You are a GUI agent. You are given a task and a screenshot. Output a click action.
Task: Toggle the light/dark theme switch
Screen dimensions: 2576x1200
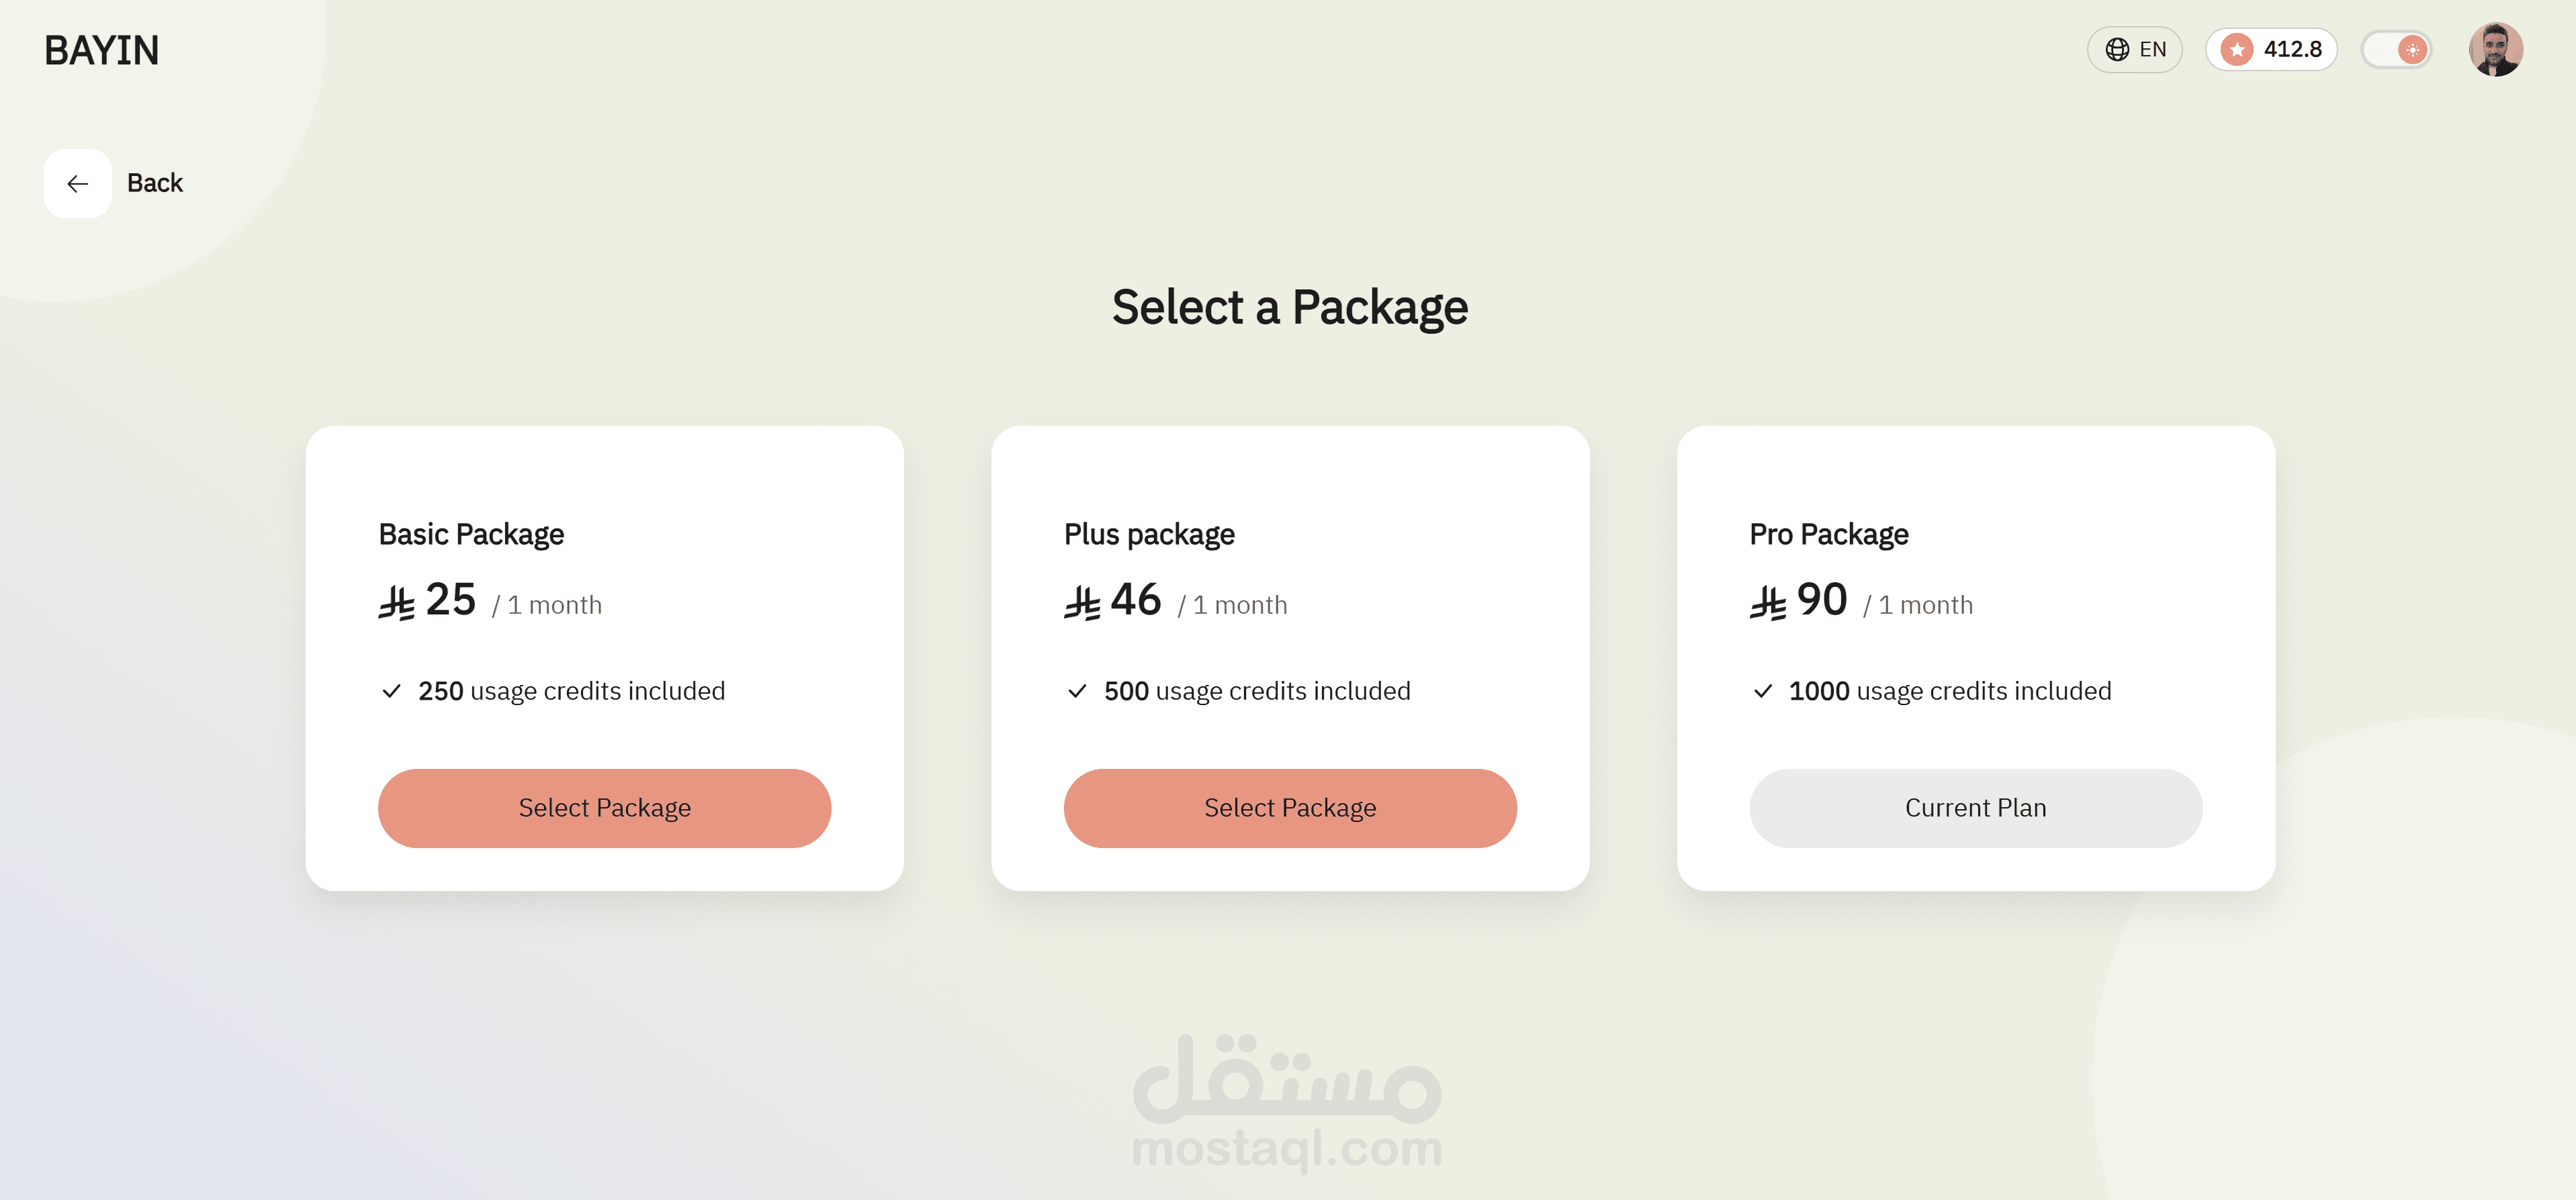(x=2397, y=50)
